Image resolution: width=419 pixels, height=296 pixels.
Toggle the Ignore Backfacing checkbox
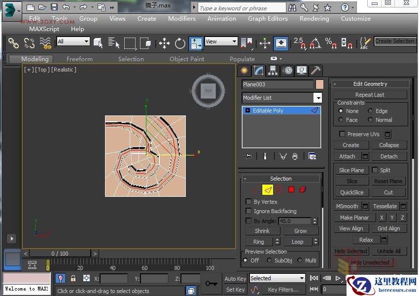(x=249, y=211)
